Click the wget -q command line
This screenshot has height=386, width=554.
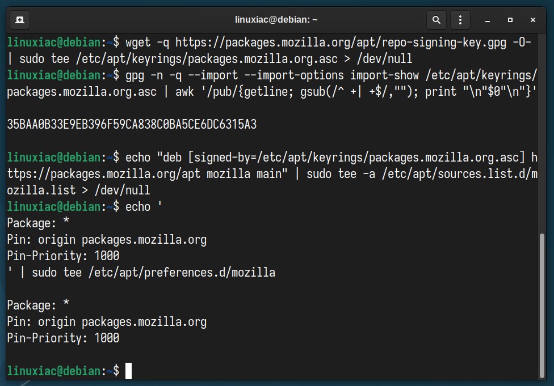click(x=269, y=43)
